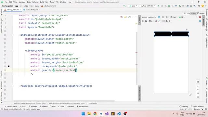Start debugging with the green bug icon
Image resolution: width=208 pixels, height=117 pixels.
coord(169,6)
